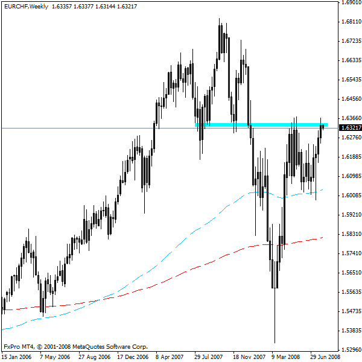Click the 1.64560 price axis label
The height and width of the screenshot is (362, 362).
[351, 99]
